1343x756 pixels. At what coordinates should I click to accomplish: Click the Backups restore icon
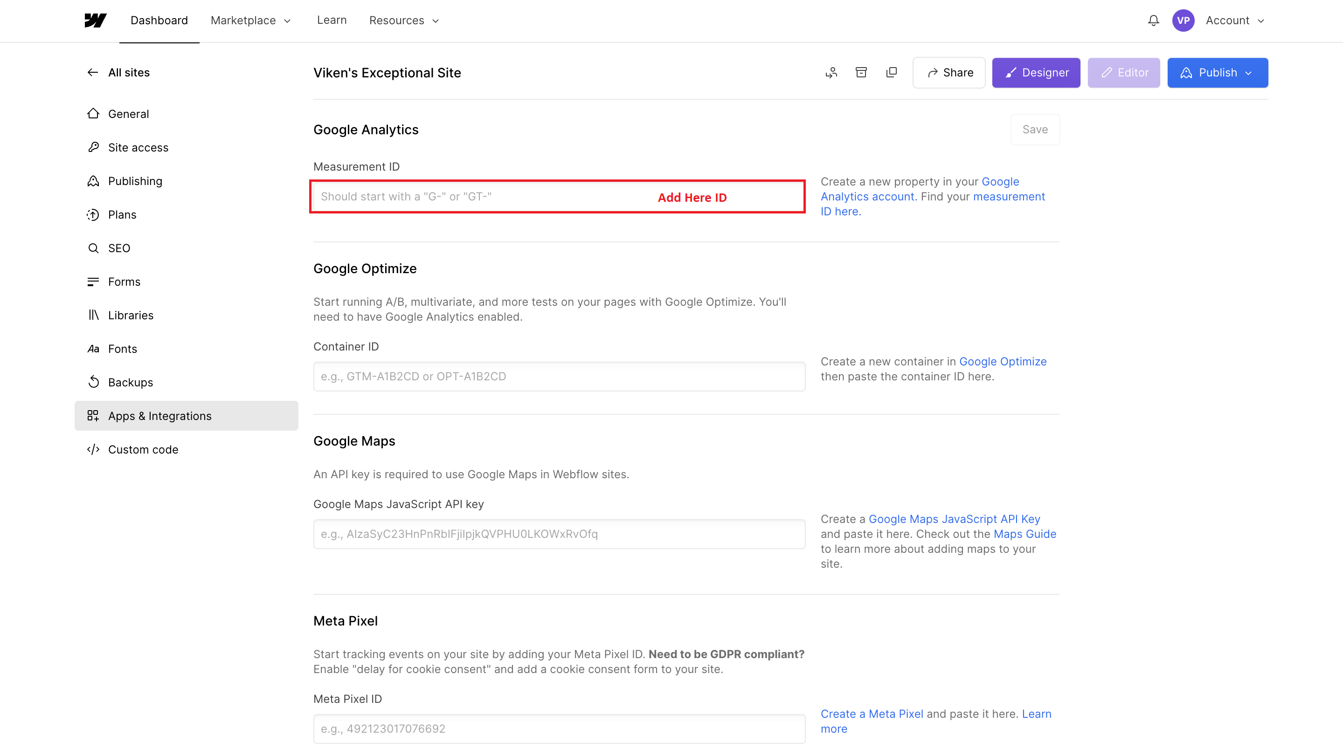(93, 383)
